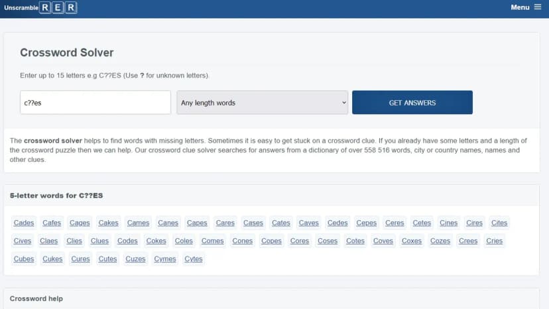The image size is (549, 309).
Task: Open the word link Cades
Action: pyautogui.click(x=24, y=223)
